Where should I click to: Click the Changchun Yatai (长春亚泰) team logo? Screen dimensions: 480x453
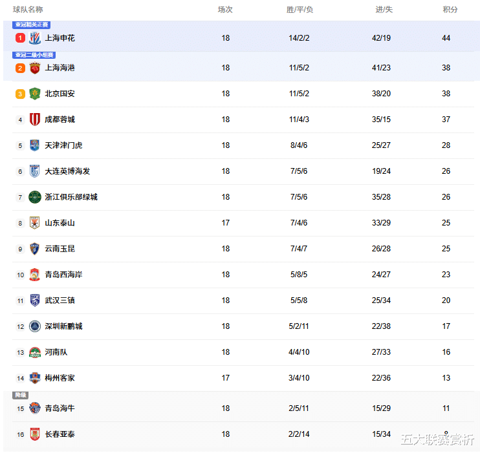[x=35, y=434]
